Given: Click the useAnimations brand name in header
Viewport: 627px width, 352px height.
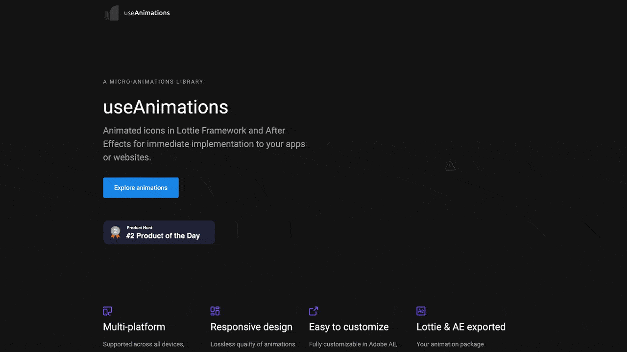Looking at the screenshot, I should coord(146,13).
